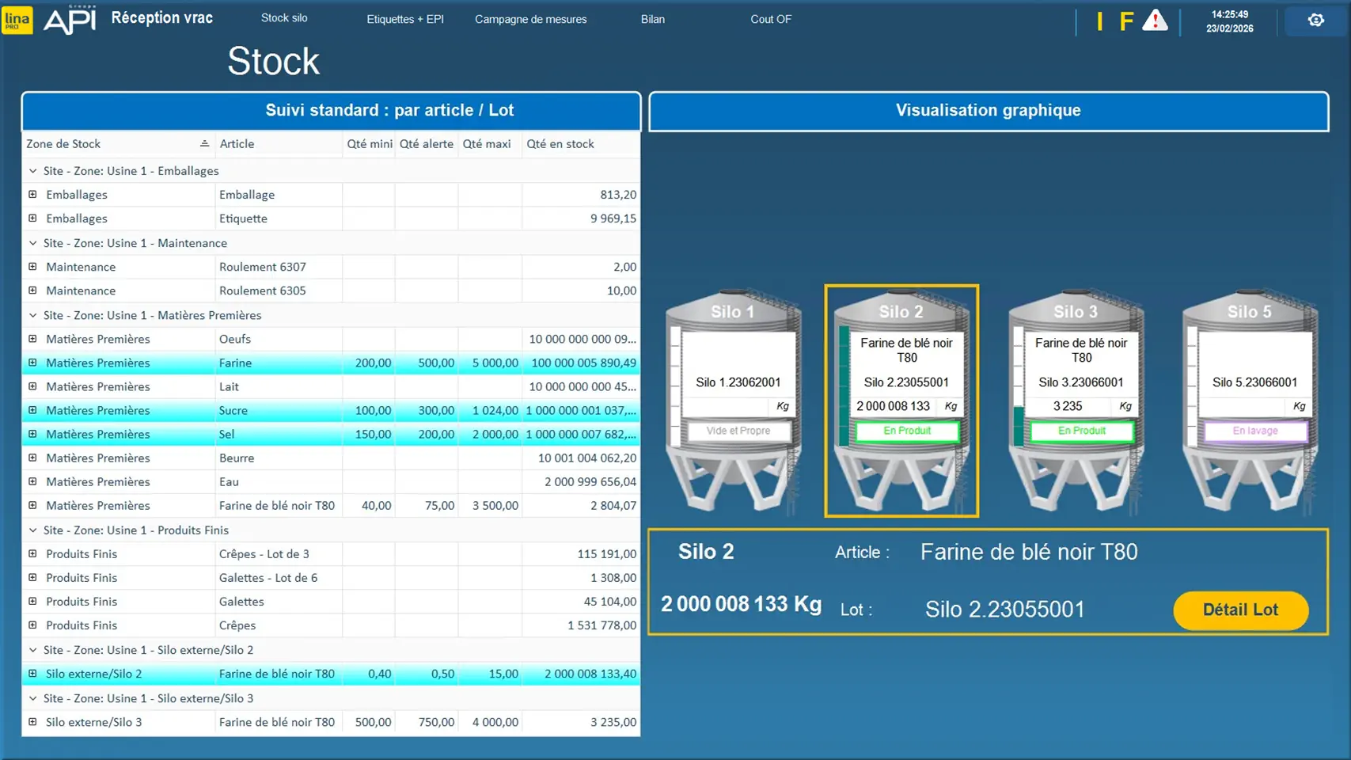Viewport: 1351px width, 760px height.
Task: Select the Silo 5 graphic
Action: 1250,401
